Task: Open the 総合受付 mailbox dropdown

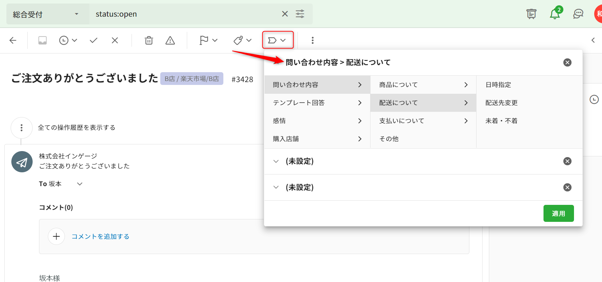Action: tap(46, 14)
